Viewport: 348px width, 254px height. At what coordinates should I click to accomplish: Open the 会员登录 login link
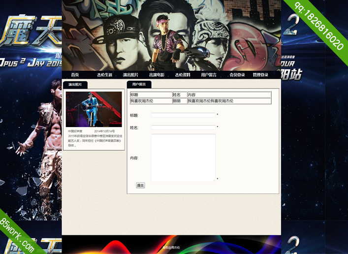pos(237,75)
